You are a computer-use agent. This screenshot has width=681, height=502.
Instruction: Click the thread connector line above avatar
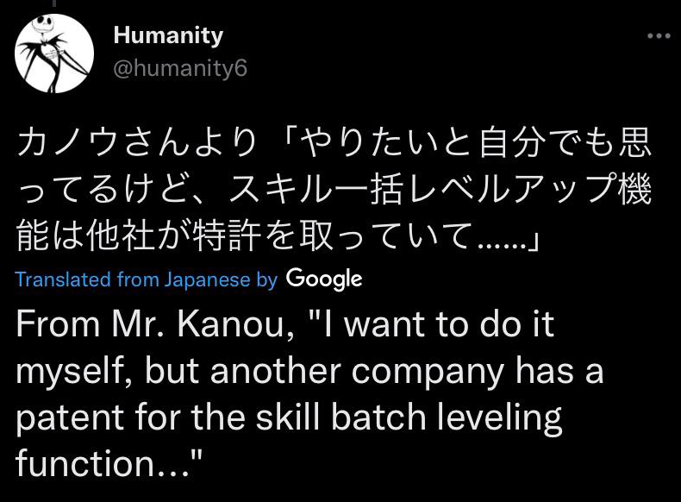pos(54,3)
